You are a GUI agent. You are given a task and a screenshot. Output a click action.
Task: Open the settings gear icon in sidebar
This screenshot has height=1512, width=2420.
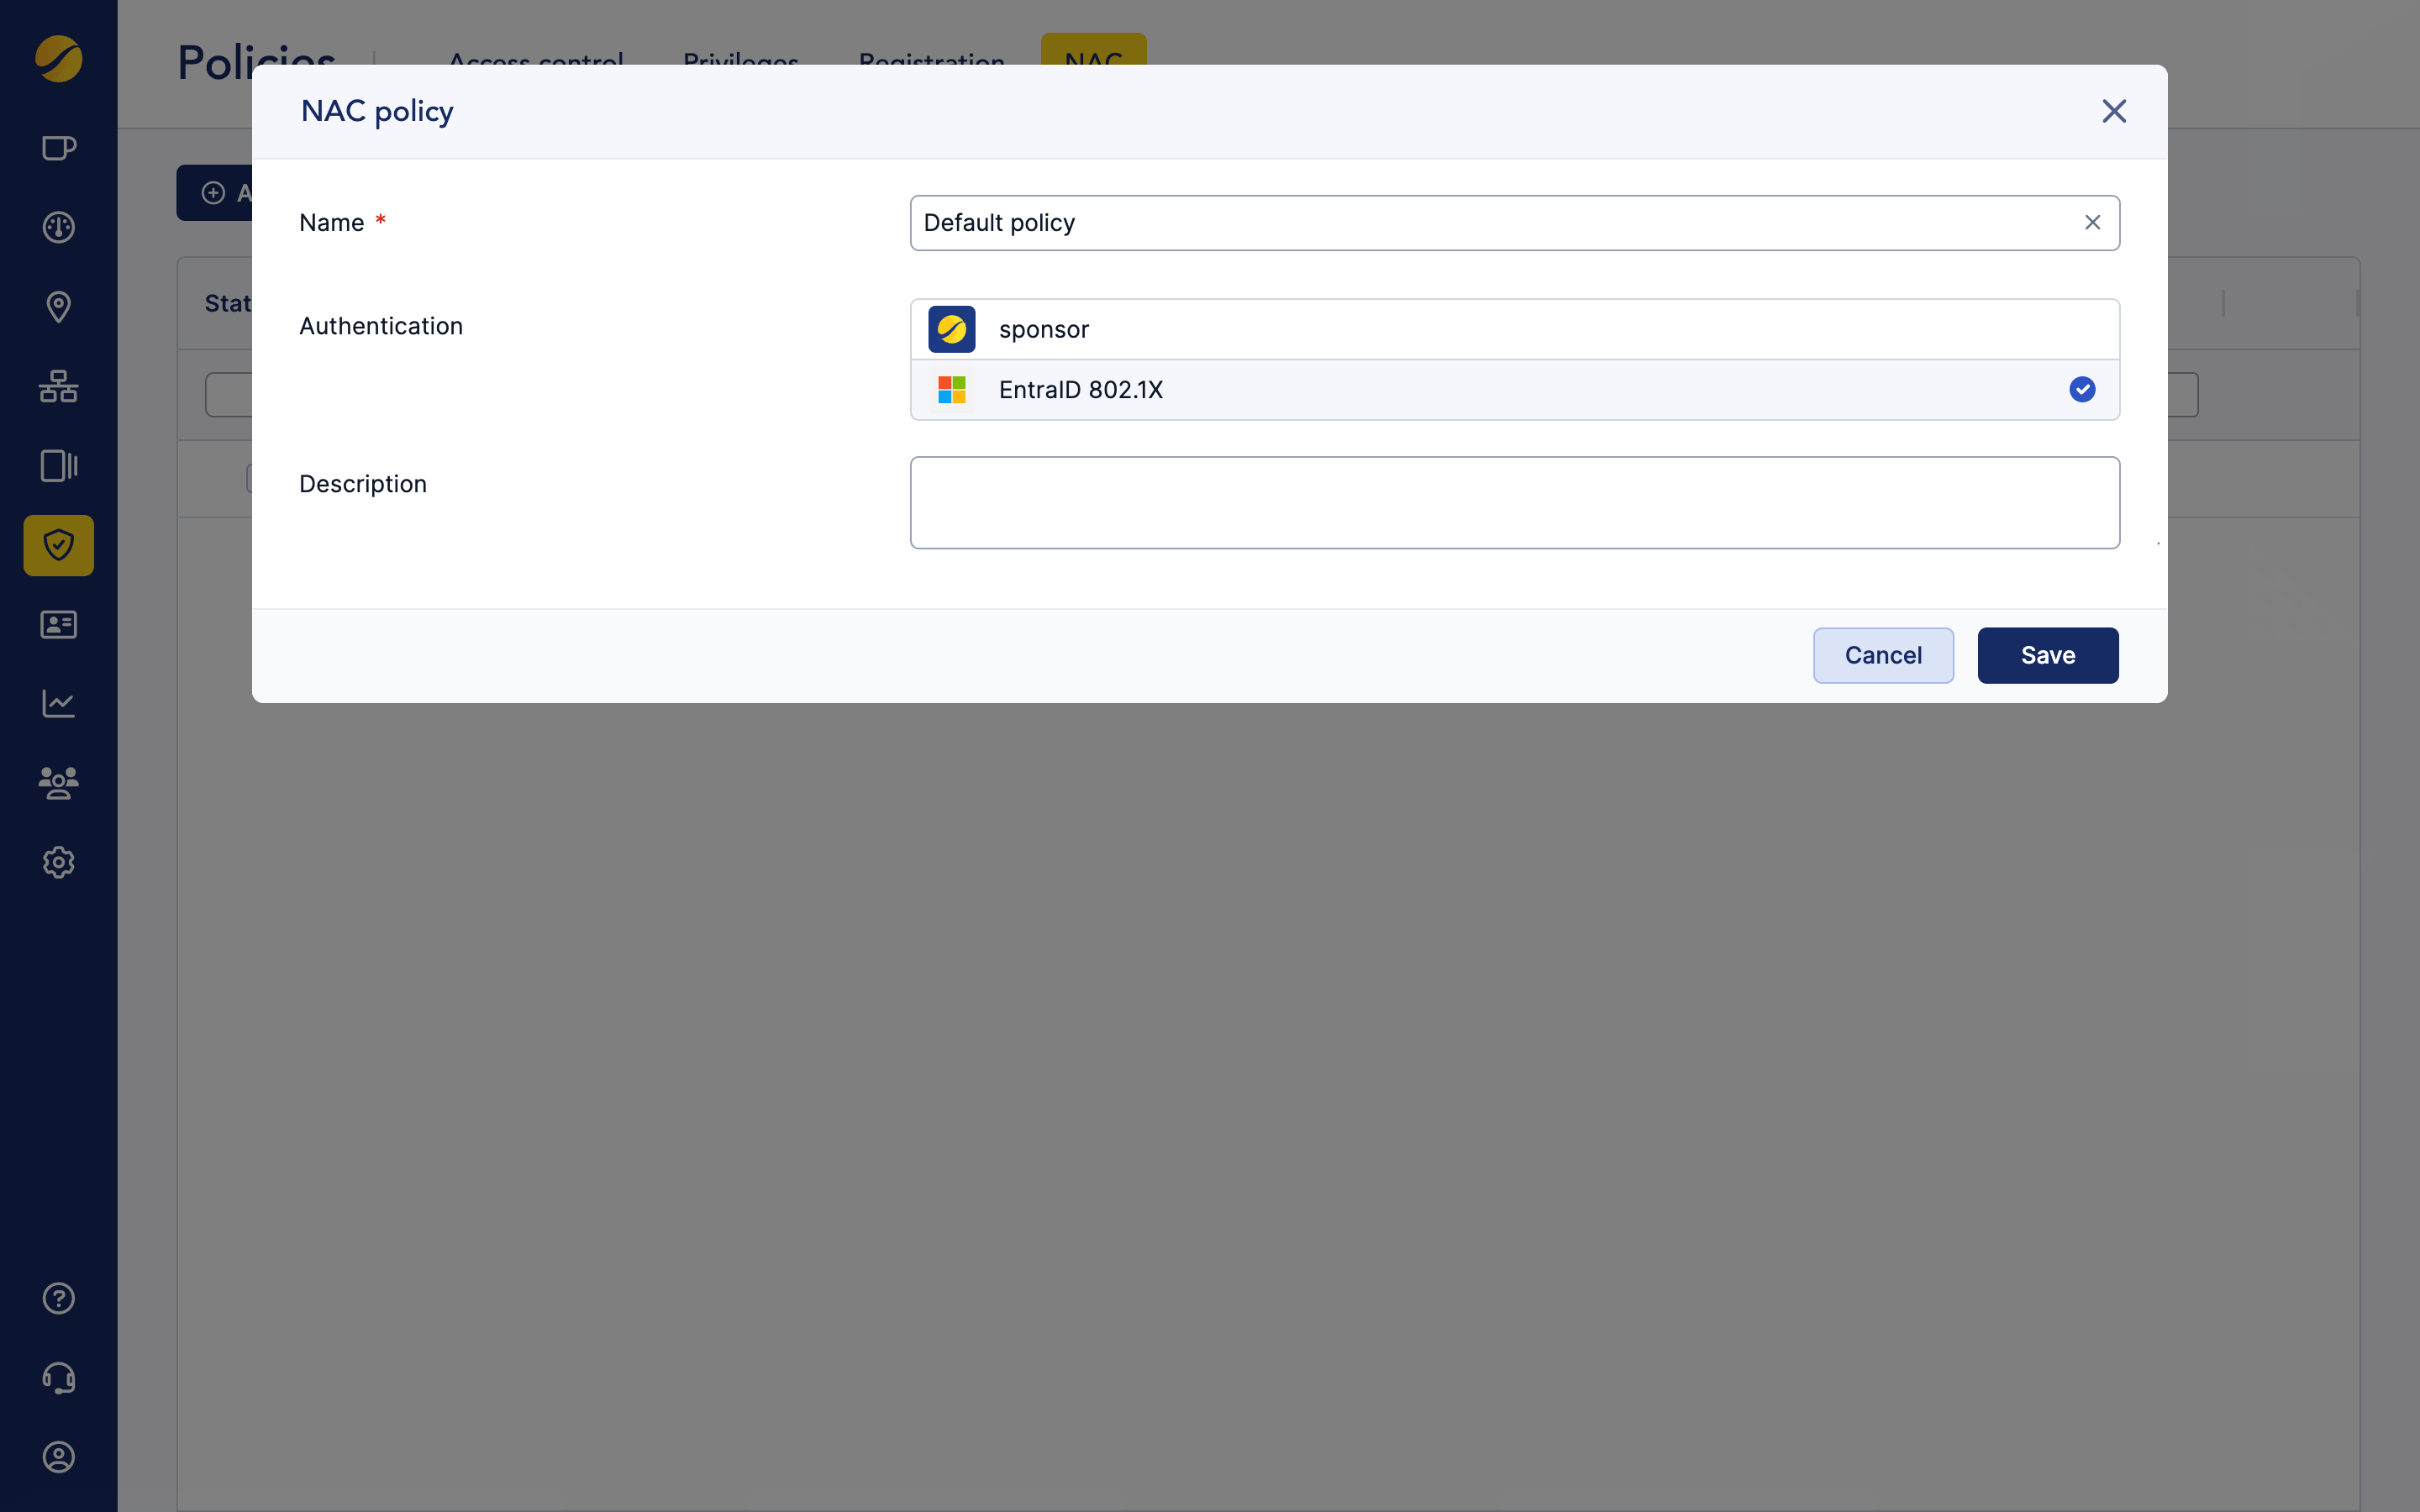click(58, 862)
